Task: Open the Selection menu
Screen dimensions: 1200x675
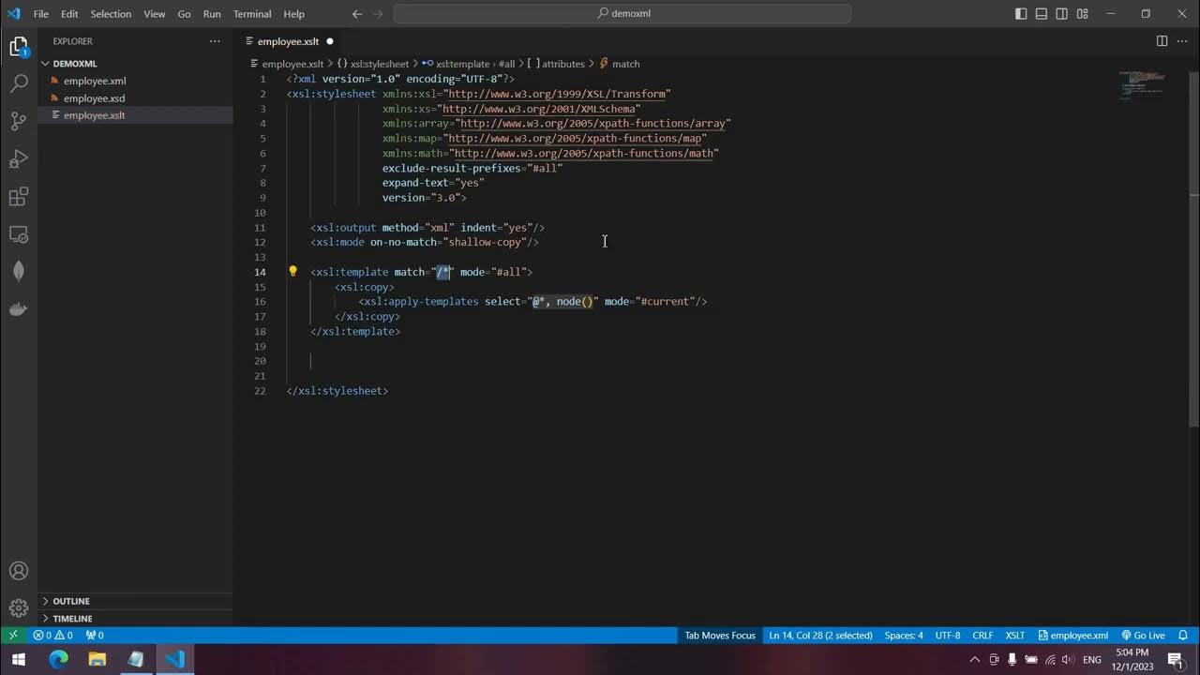Action: pyautogui.click(x=111, y=14)
